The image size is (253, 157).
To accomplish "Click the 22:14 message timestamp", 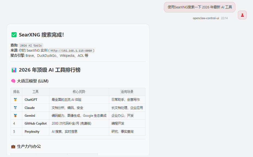I will (224, 18).
